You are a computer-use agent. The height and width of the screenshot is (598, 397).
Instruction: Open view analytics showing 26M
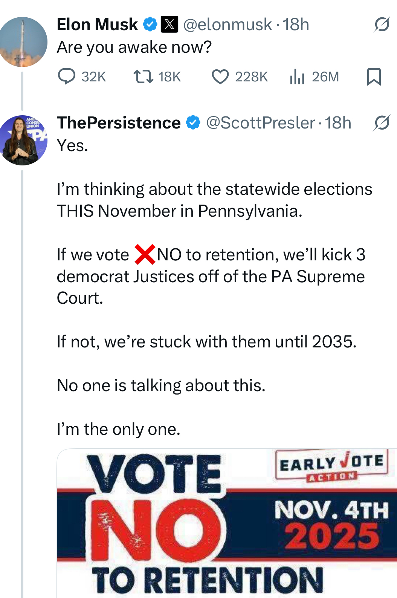click(297, 76)
